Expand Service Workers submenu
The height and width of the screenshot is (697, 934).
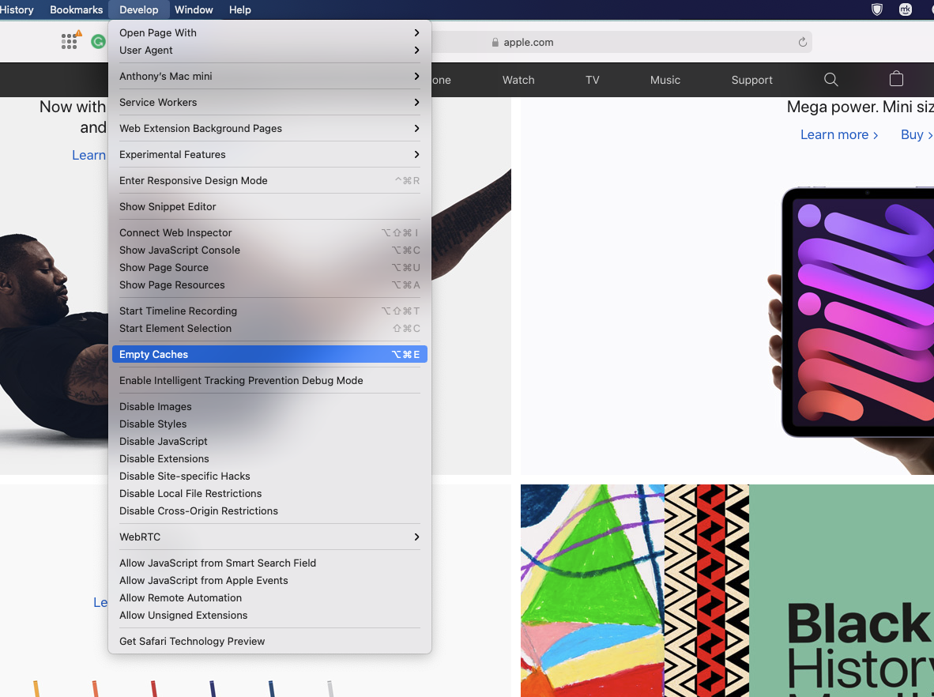[x=269, y=103]
